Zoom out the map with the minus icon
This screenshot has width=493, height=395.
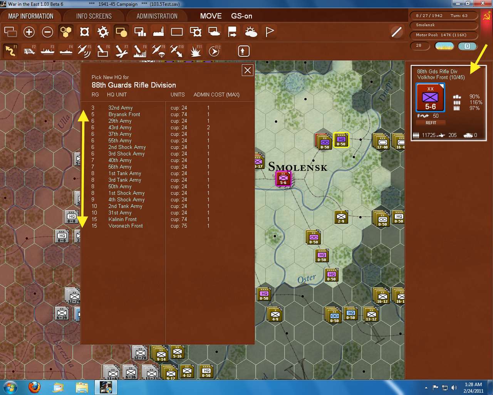[47, 32]
